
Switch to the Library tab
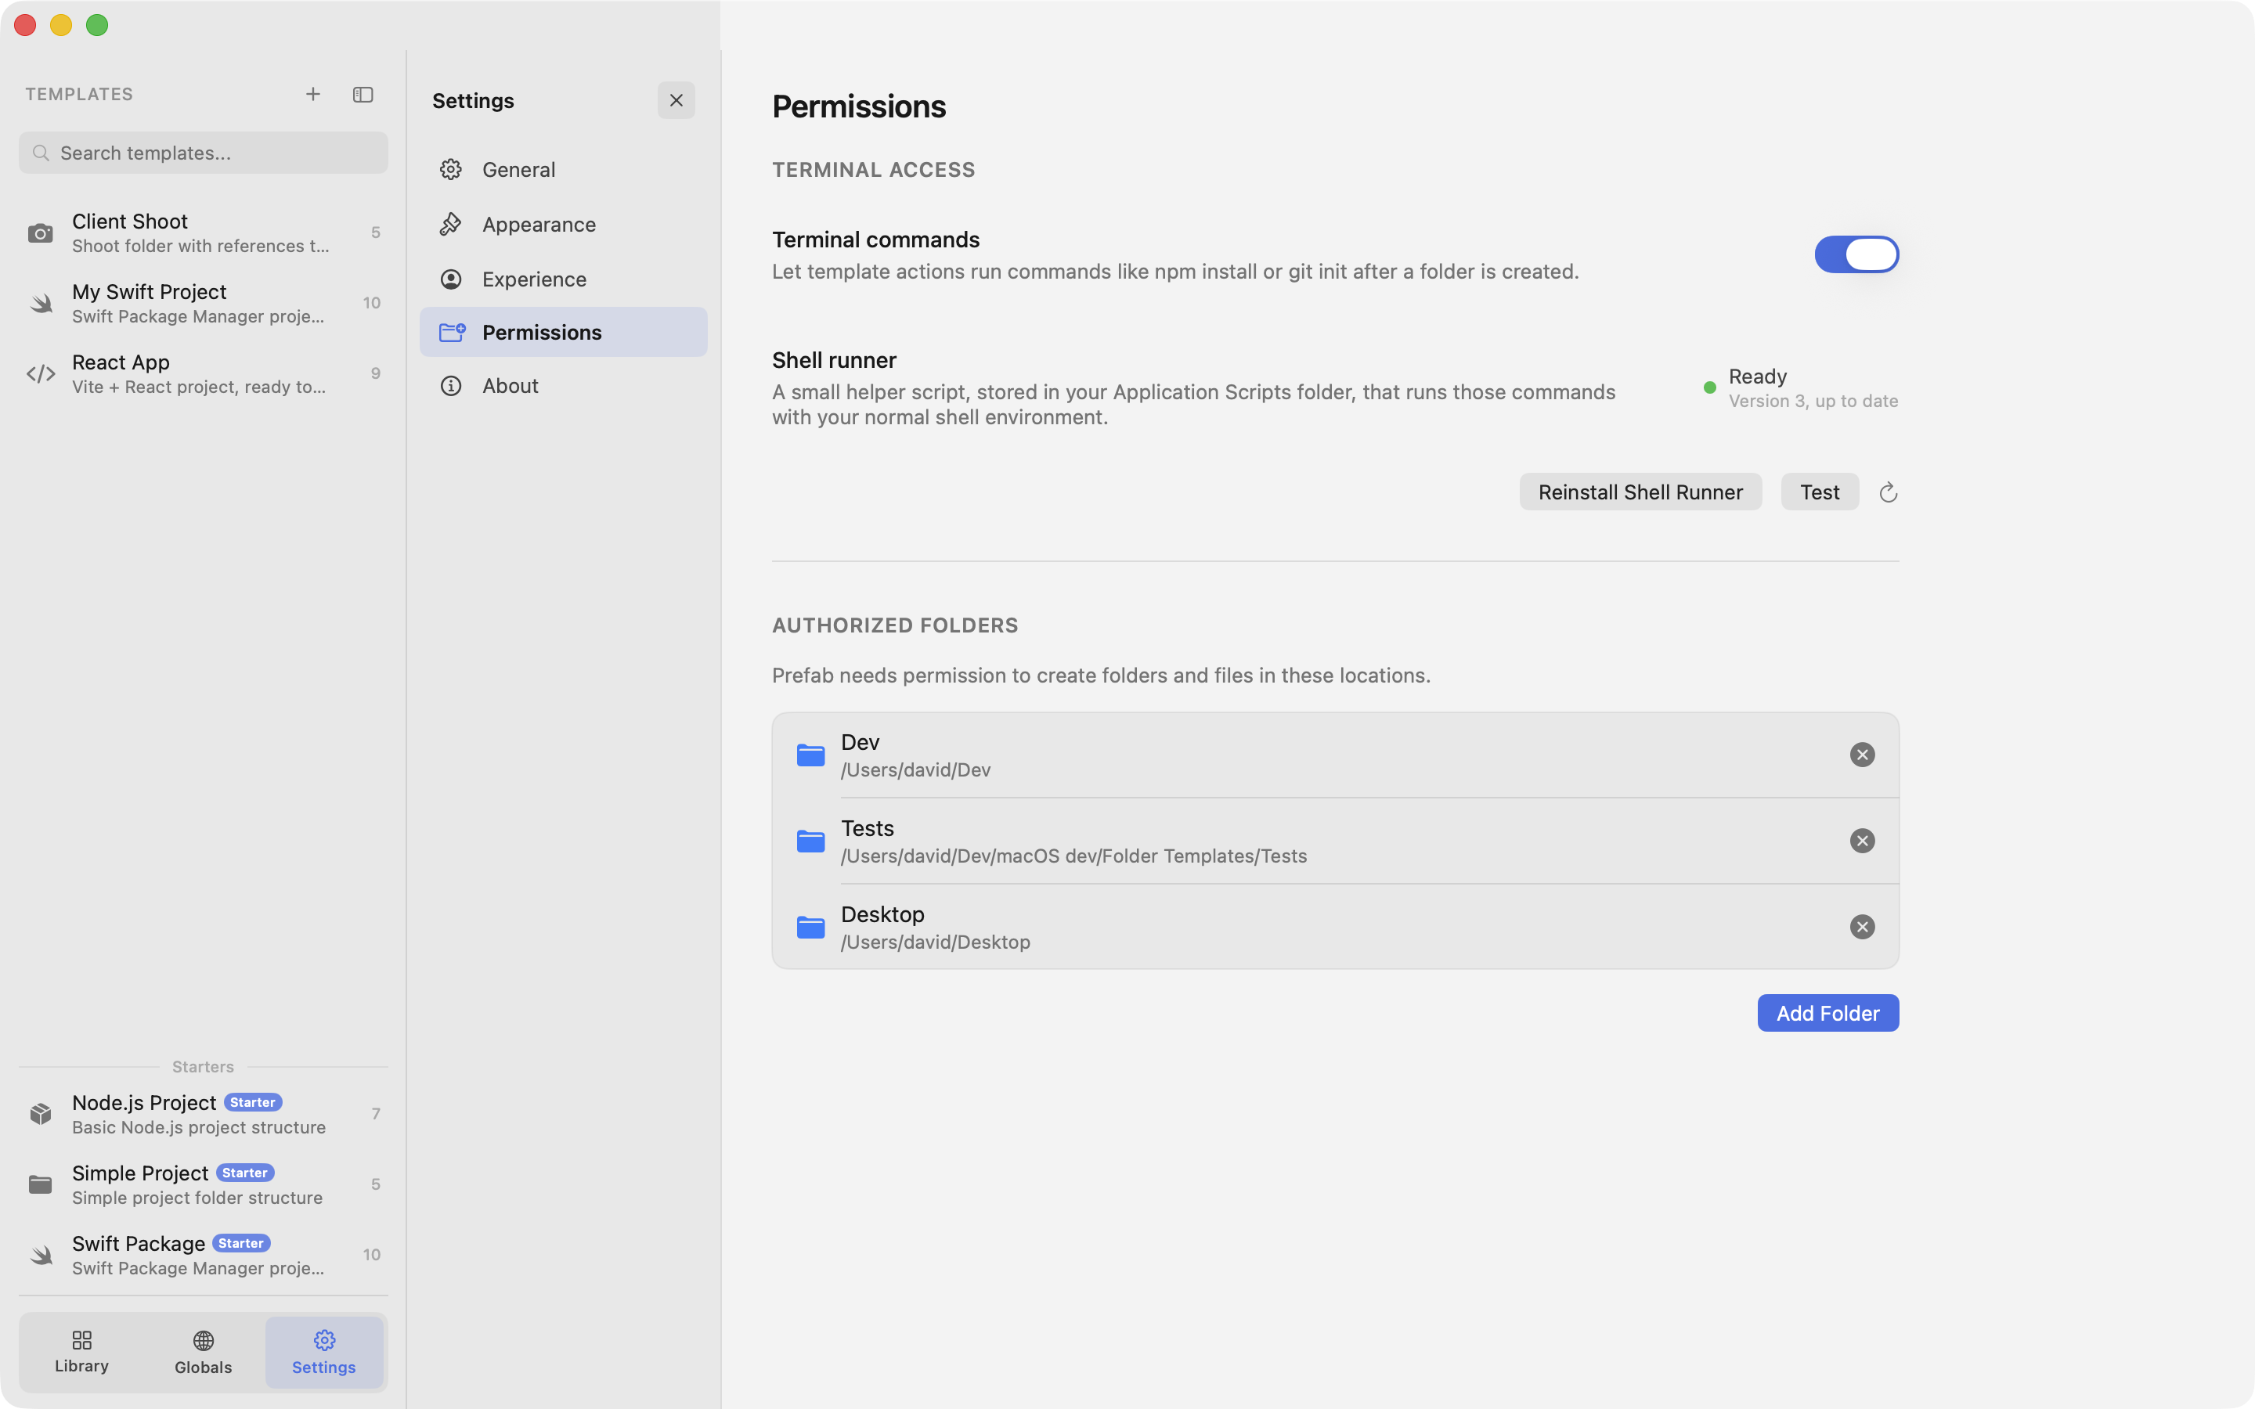[82, 1351]
